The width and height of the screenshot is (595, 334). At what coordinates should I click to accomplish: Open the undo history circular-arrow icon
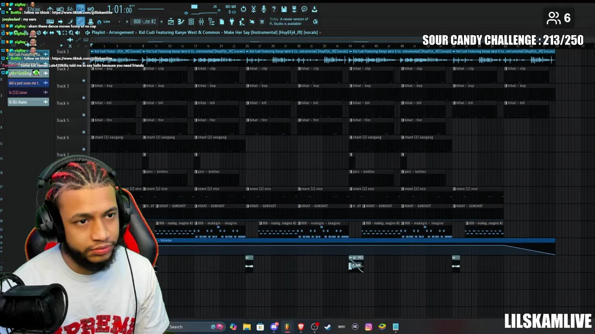click(x=243, y=9)
